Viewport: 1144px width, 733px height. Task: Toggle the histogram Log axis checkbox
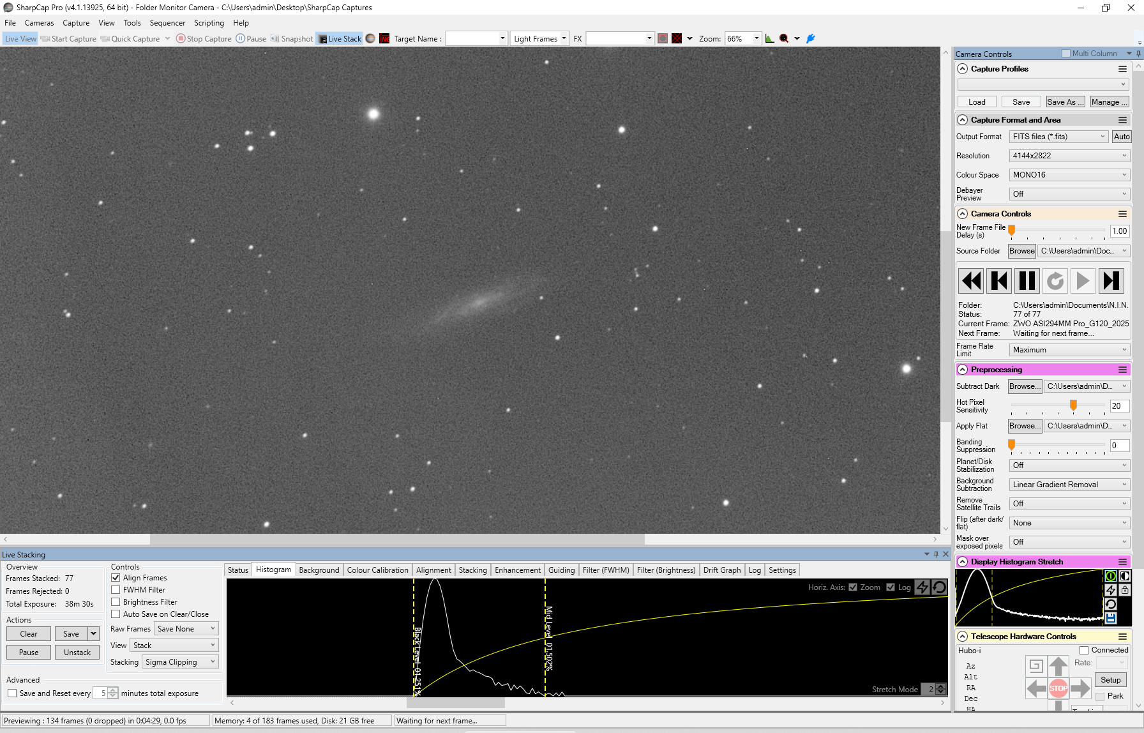tap(891, 587)
